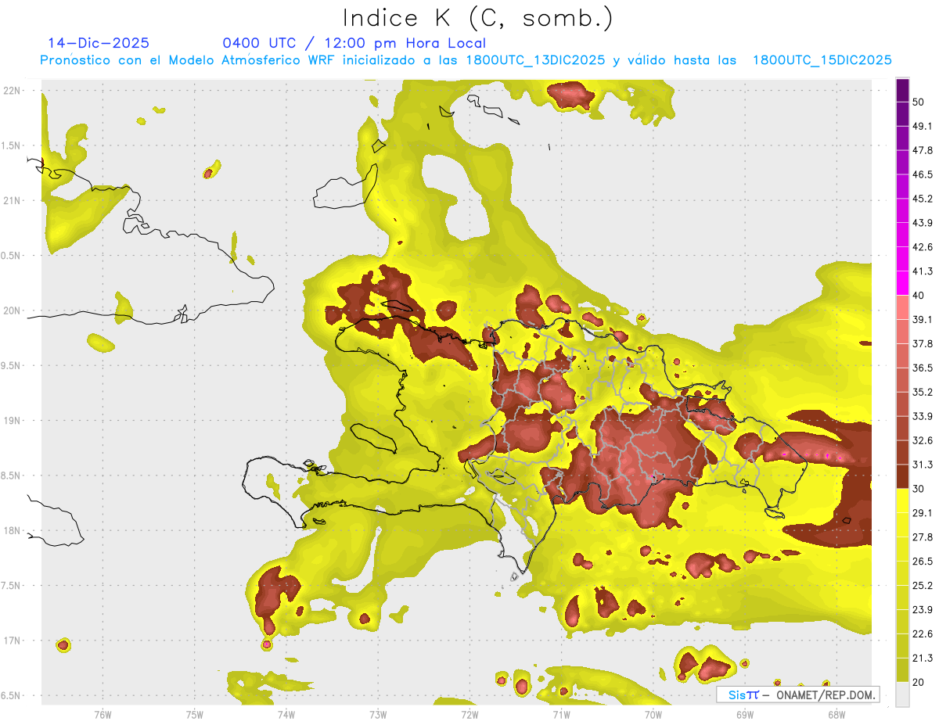The height and width of the screenshot is (725, 939).
Task: Click the colorbar value '23.9'
Action: coord(923,610)
